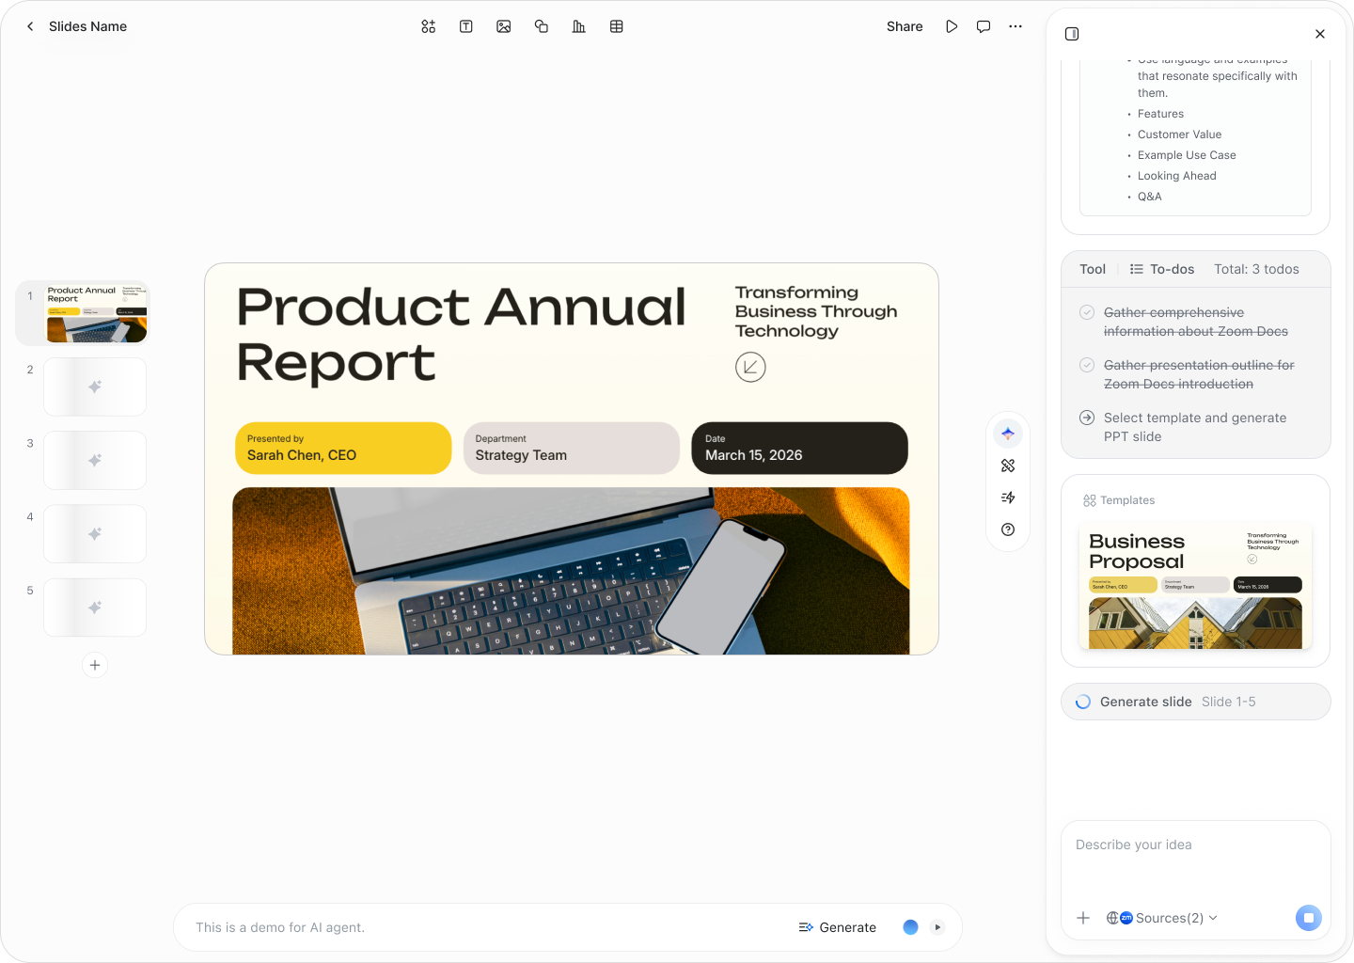Toggle the blue circle next to Generate

910,927
